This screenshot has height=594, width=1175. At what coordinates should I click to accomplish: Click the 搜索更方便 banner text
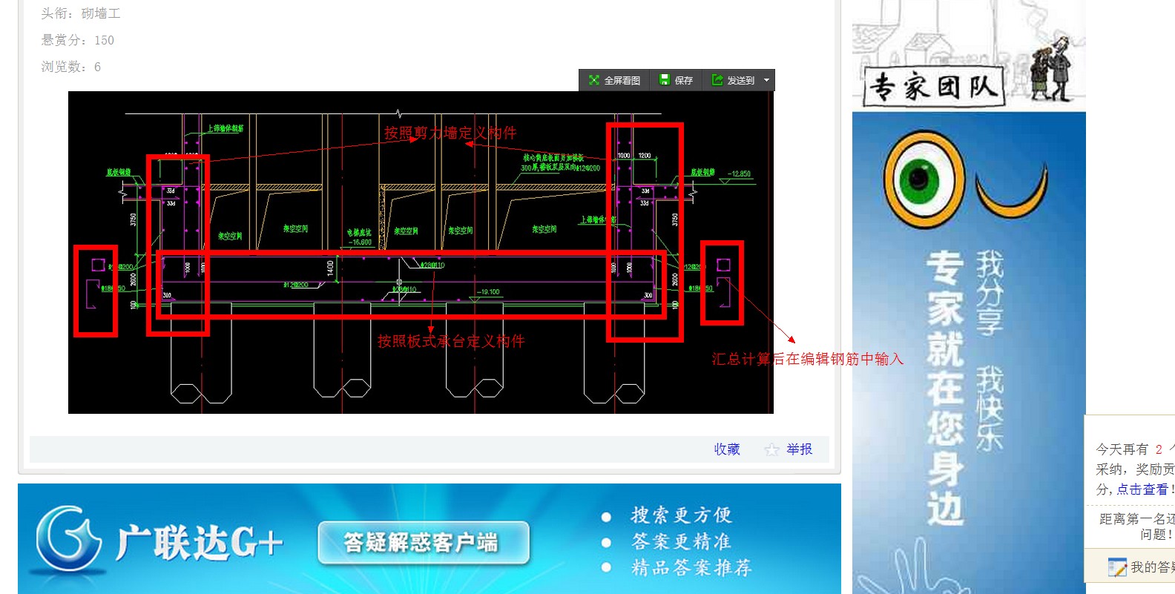click(681, 515)
